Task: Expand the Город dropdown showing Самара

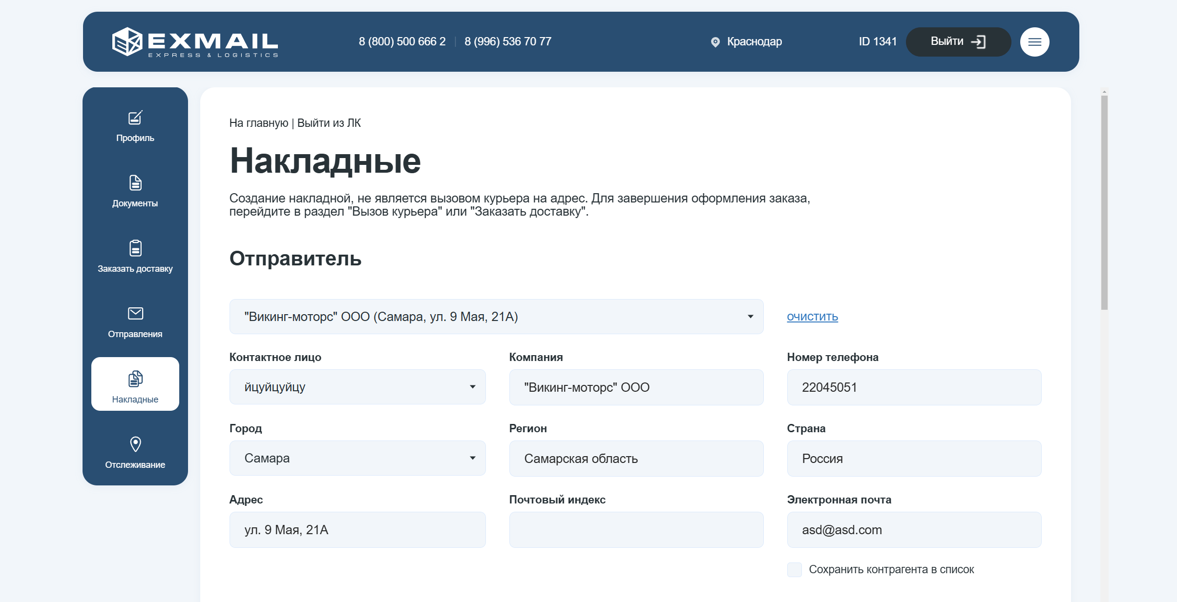Action: pos(357,458)
